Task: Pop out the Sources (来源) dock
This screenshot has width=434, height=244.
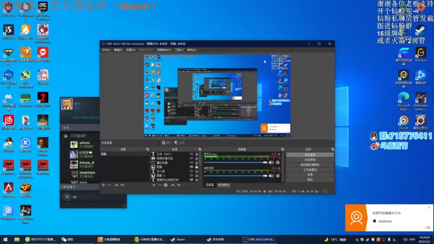Action: (200, 150)
